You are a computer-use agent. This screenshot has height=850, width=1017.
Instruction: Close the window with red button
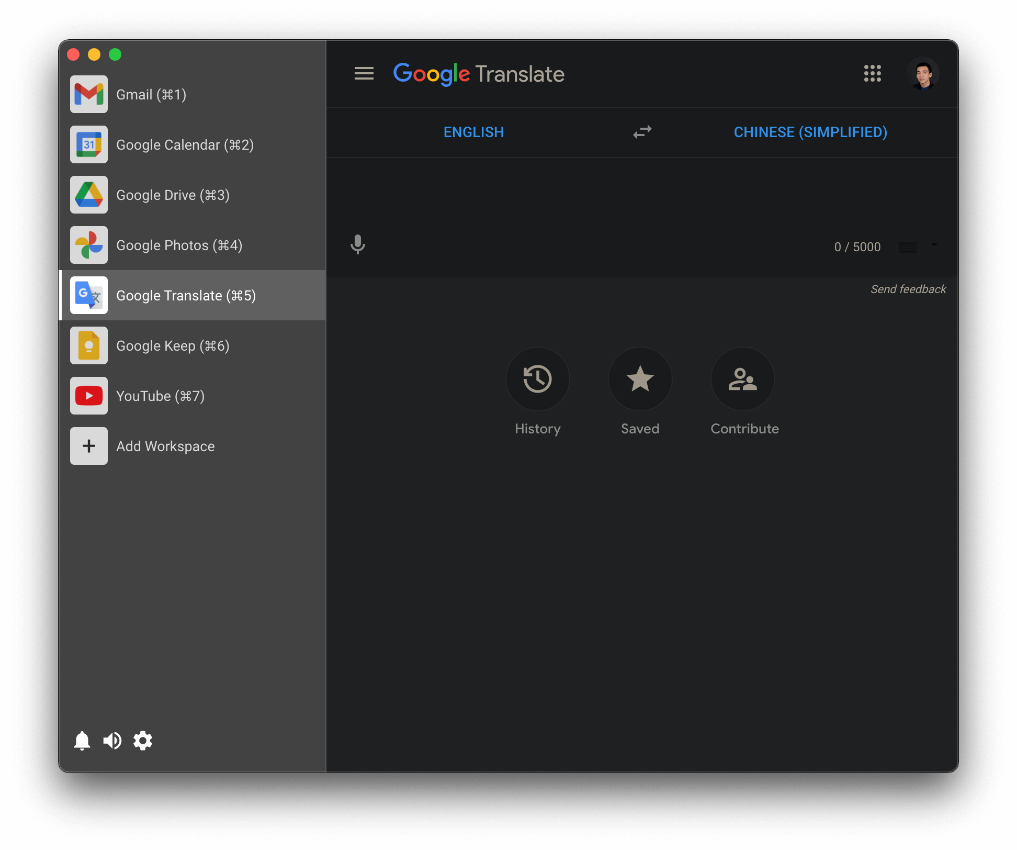[74, 54]
